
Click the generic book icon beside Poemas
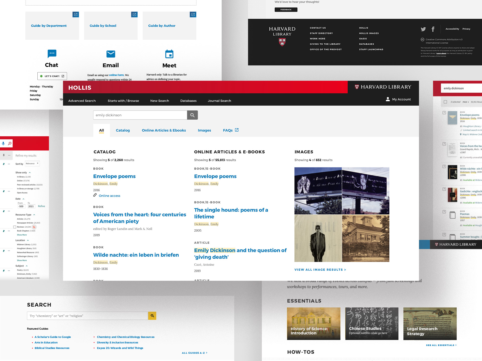coord(452,215)
